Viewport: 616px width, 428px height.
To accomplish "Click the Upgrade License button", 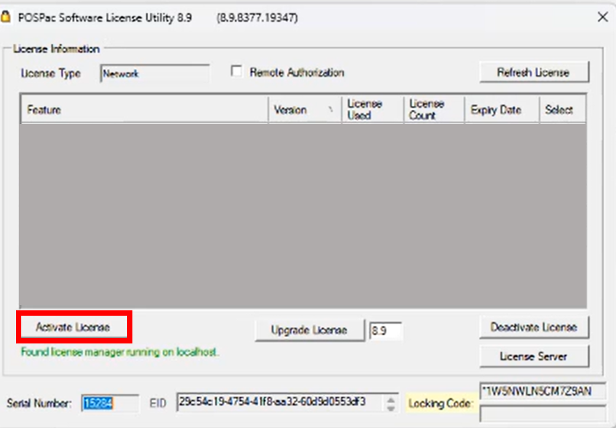I will pos(310,330).
